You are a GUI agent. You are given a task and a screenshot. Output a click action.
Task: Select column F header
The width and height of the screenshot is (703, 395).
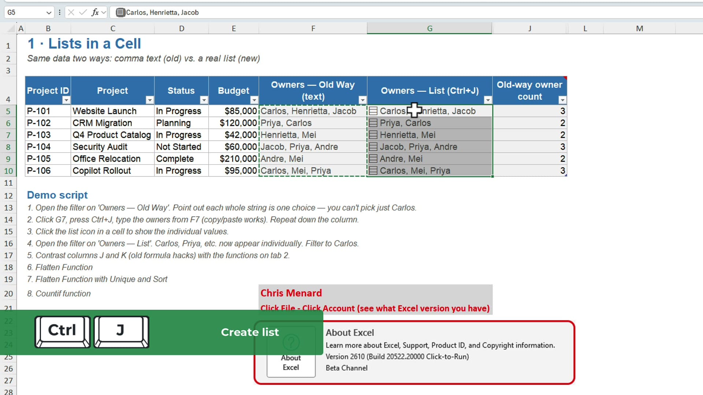click(x=313, y=29)
